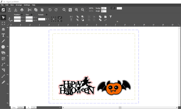Viewport: 181px width, 109px height.
Task: Zoom to page icon
Action: 70,10
